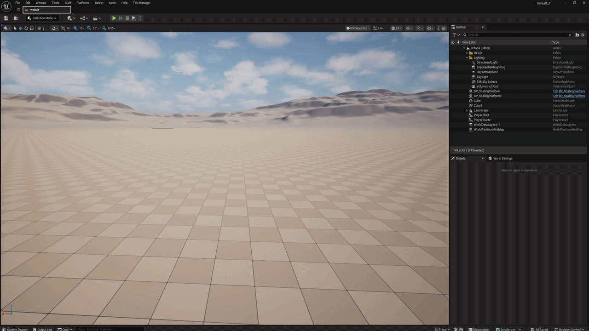Open Diagnostics in the status bar

[478, 329]
